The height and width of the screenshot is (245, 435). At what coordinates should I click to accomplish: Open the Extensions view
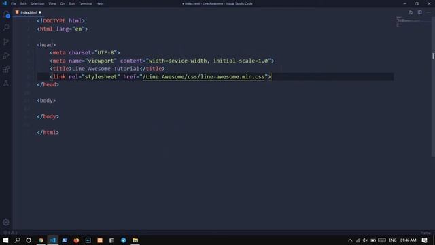[x=6, y=69]
